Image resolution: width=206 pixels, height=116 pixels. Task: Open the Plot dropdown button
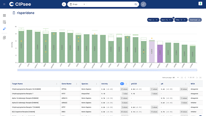[x=153, y=20]
